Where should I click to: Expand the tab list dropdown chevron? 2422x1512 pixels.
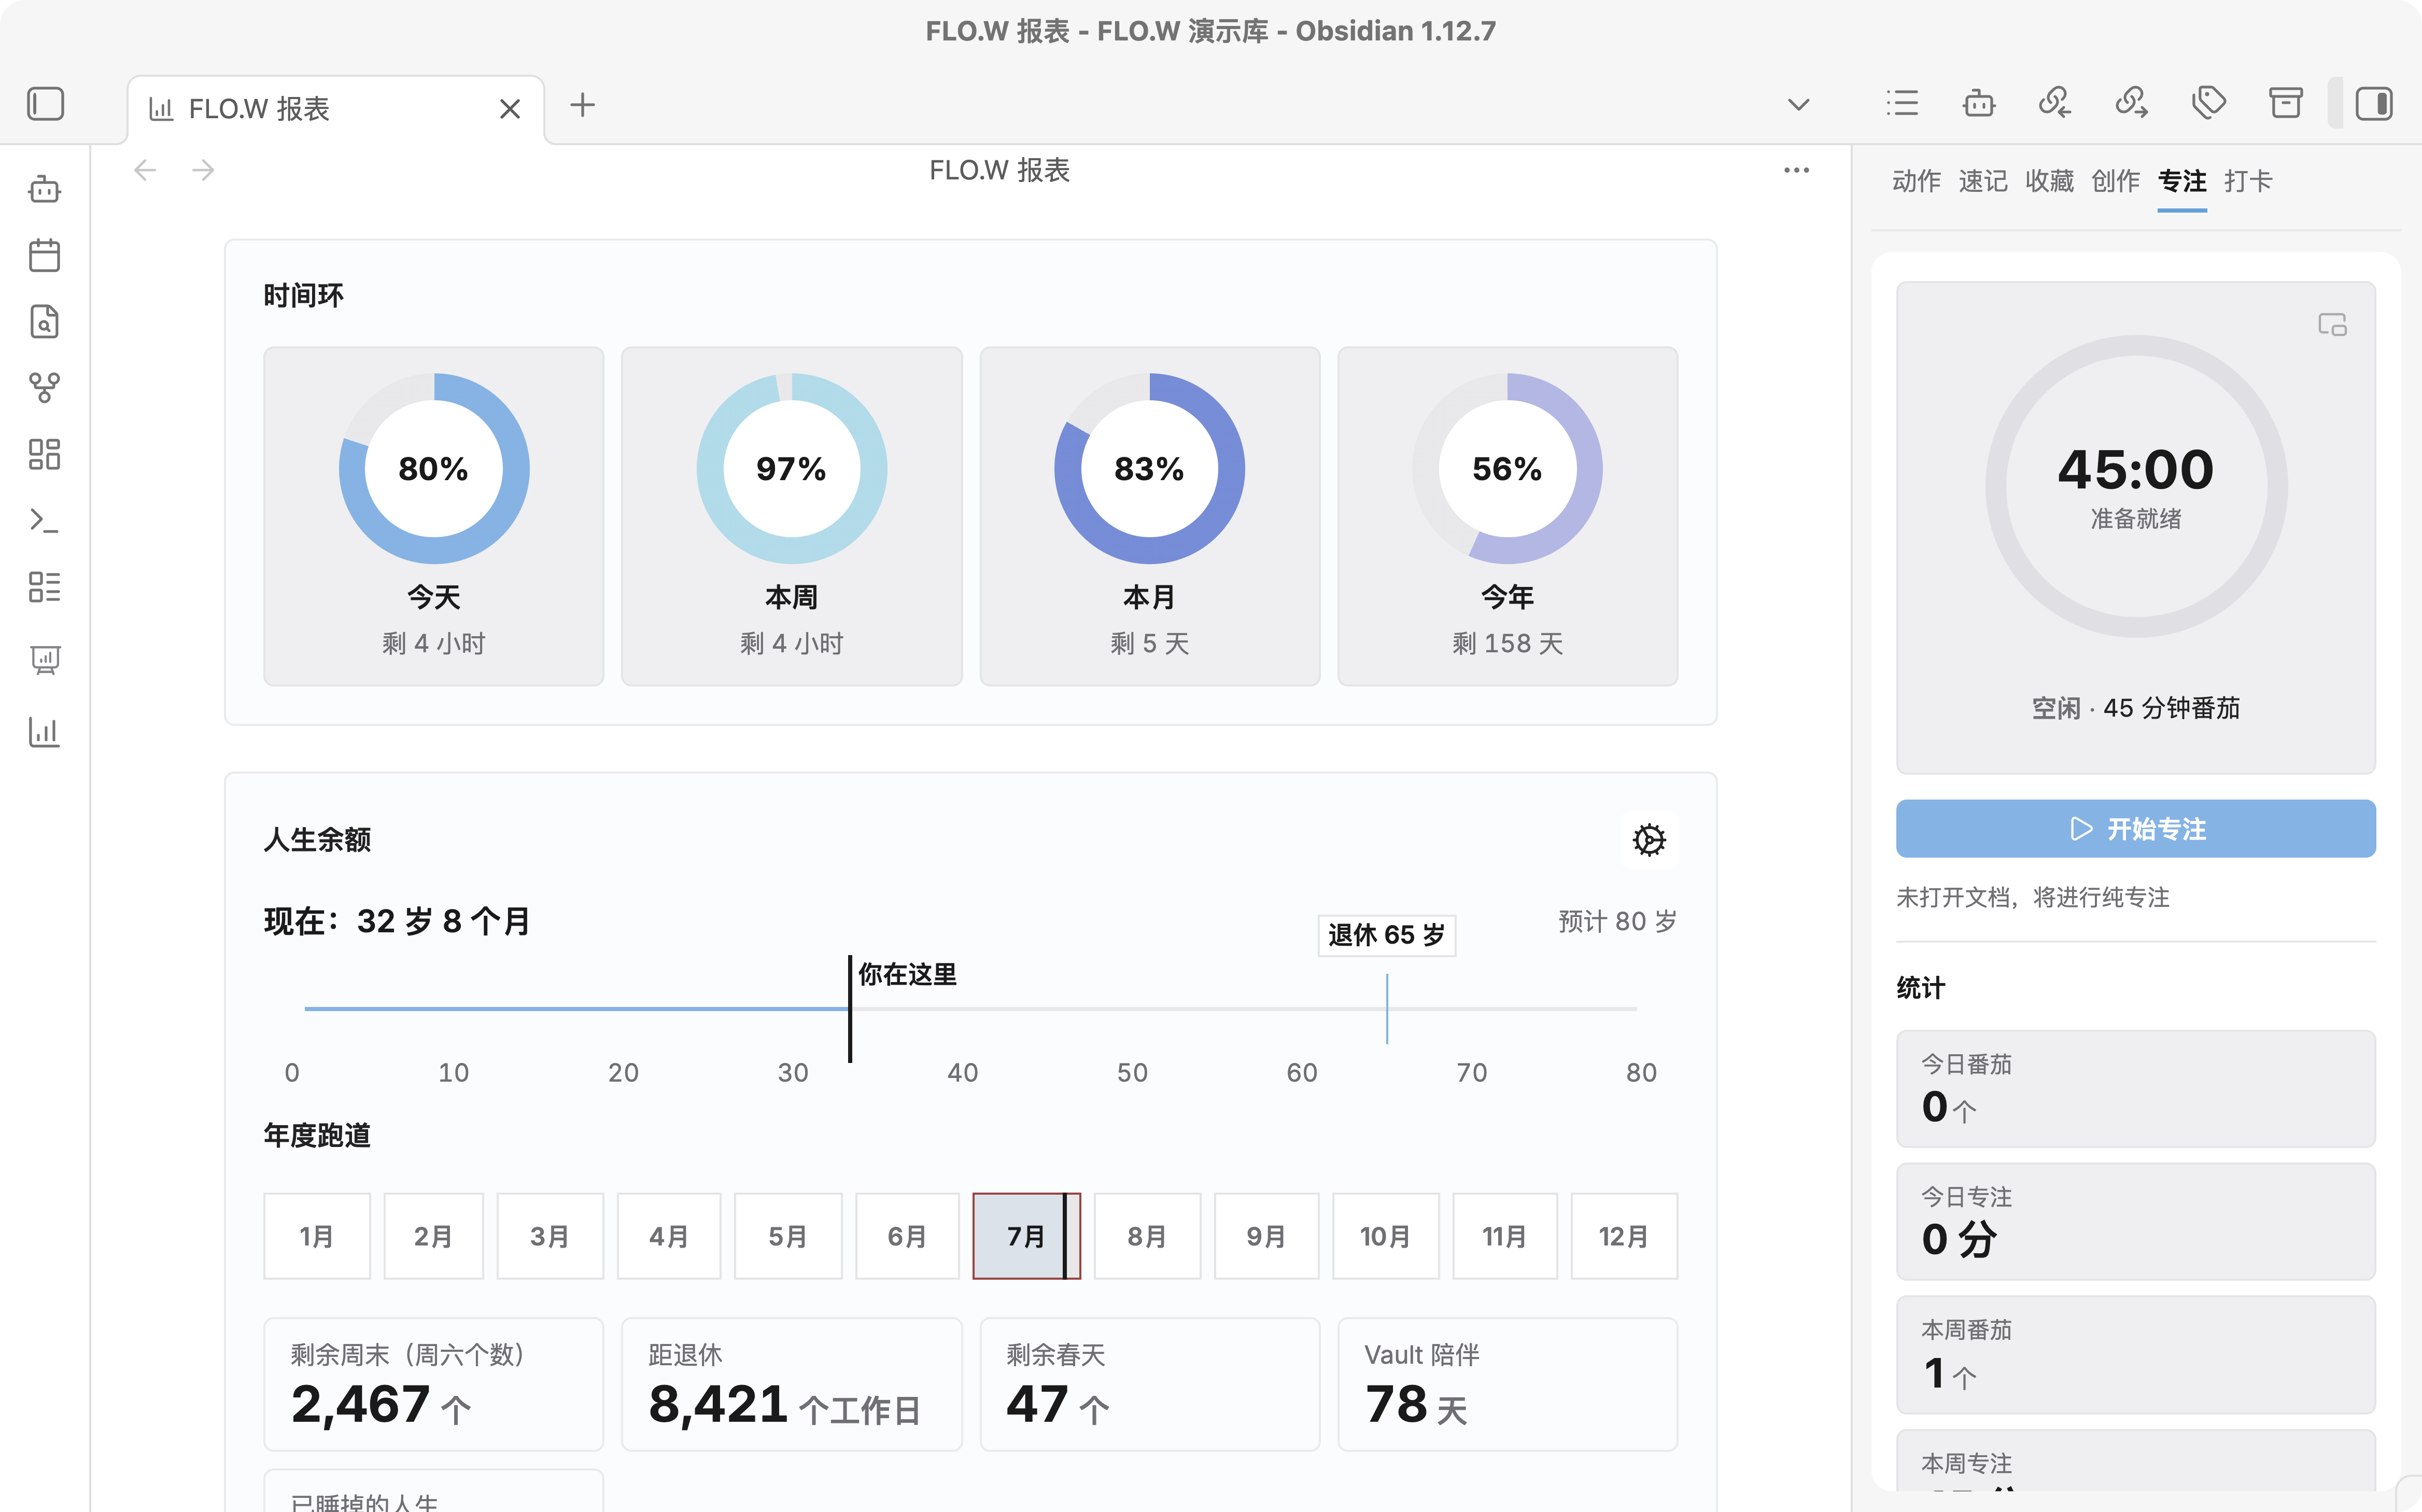tap(1798, 105)
